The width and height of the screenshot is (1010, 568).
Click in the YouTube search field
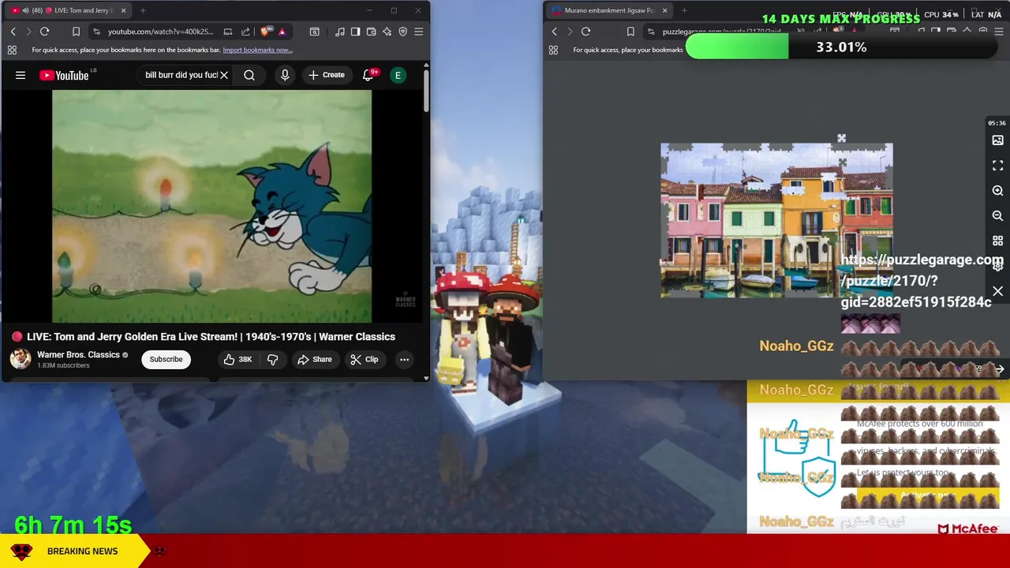(180, 75)
